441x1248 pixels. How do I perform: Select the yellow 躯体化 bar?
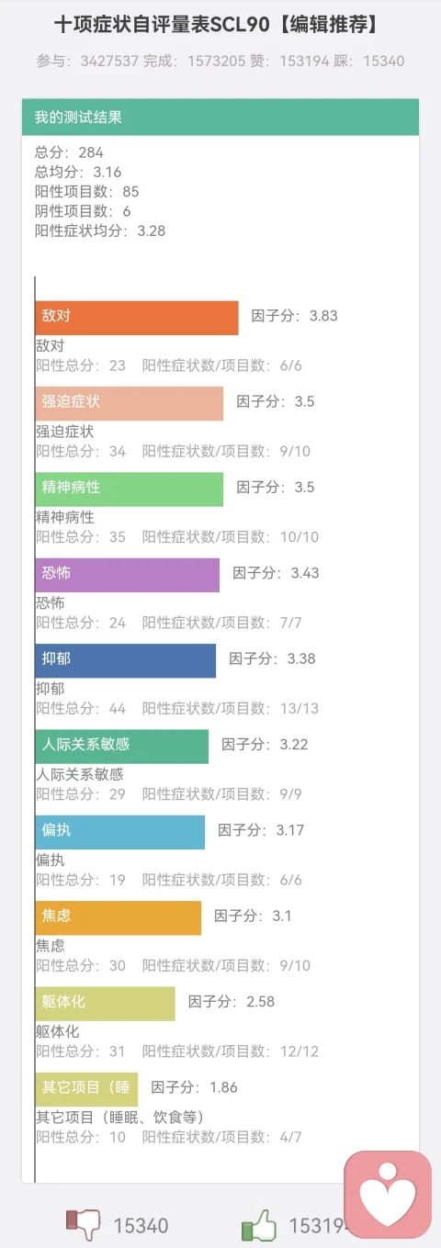coord(106,1004)
